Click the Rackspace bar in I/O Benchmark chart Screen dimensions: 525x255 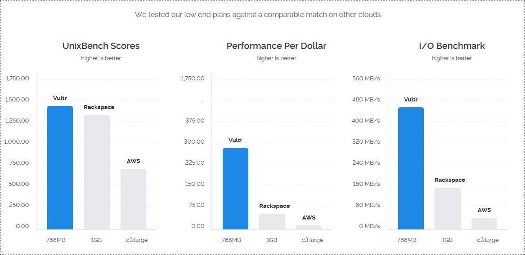(x=448, y=209)
